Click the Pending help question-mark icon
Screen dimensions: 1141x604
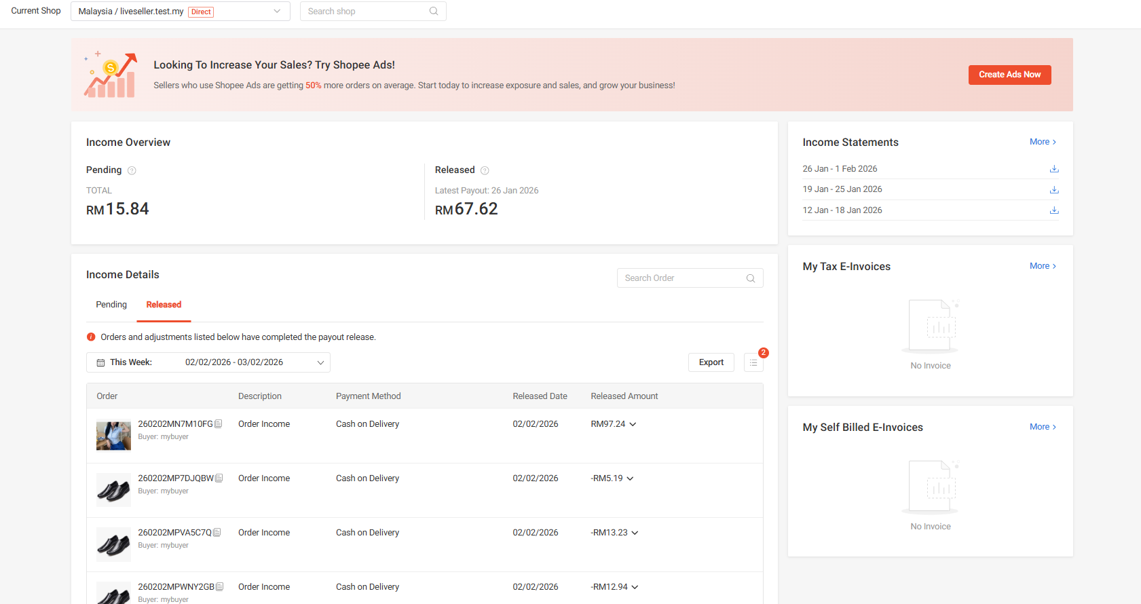pyautogui.click(x=132, y=170)
